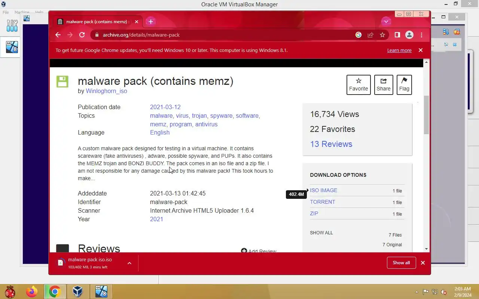Click the page scrollbar up arrow
The image size is (479, 299).
pyautogui.click(x=427, y=62)
